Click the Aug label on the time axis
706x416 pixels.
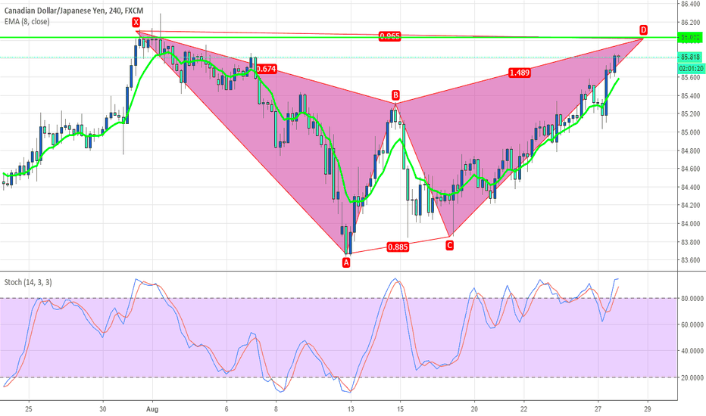[152, 408]
